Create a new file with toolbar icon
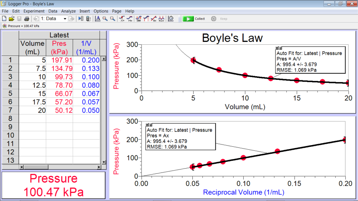Image resolution: width=358 pixels, height=201 pixels. point(4,19)
